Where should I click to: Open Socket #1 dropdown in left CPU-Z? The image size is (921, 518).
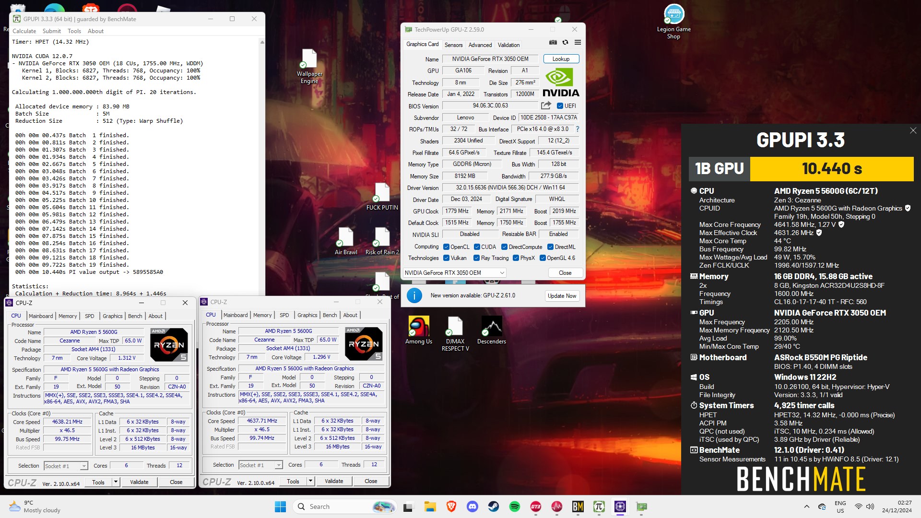click(66, 466)
